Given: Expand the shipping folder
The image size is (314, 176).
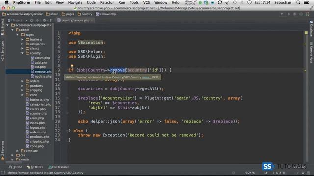Looking at the screenshot, I should click(x=22, y=90).
